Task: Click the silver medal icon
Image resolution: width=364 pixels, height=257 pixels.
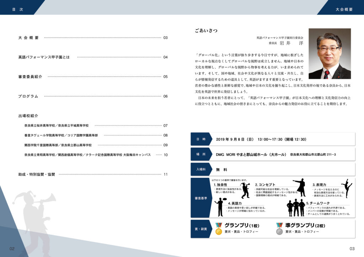Action: point(279,229)
